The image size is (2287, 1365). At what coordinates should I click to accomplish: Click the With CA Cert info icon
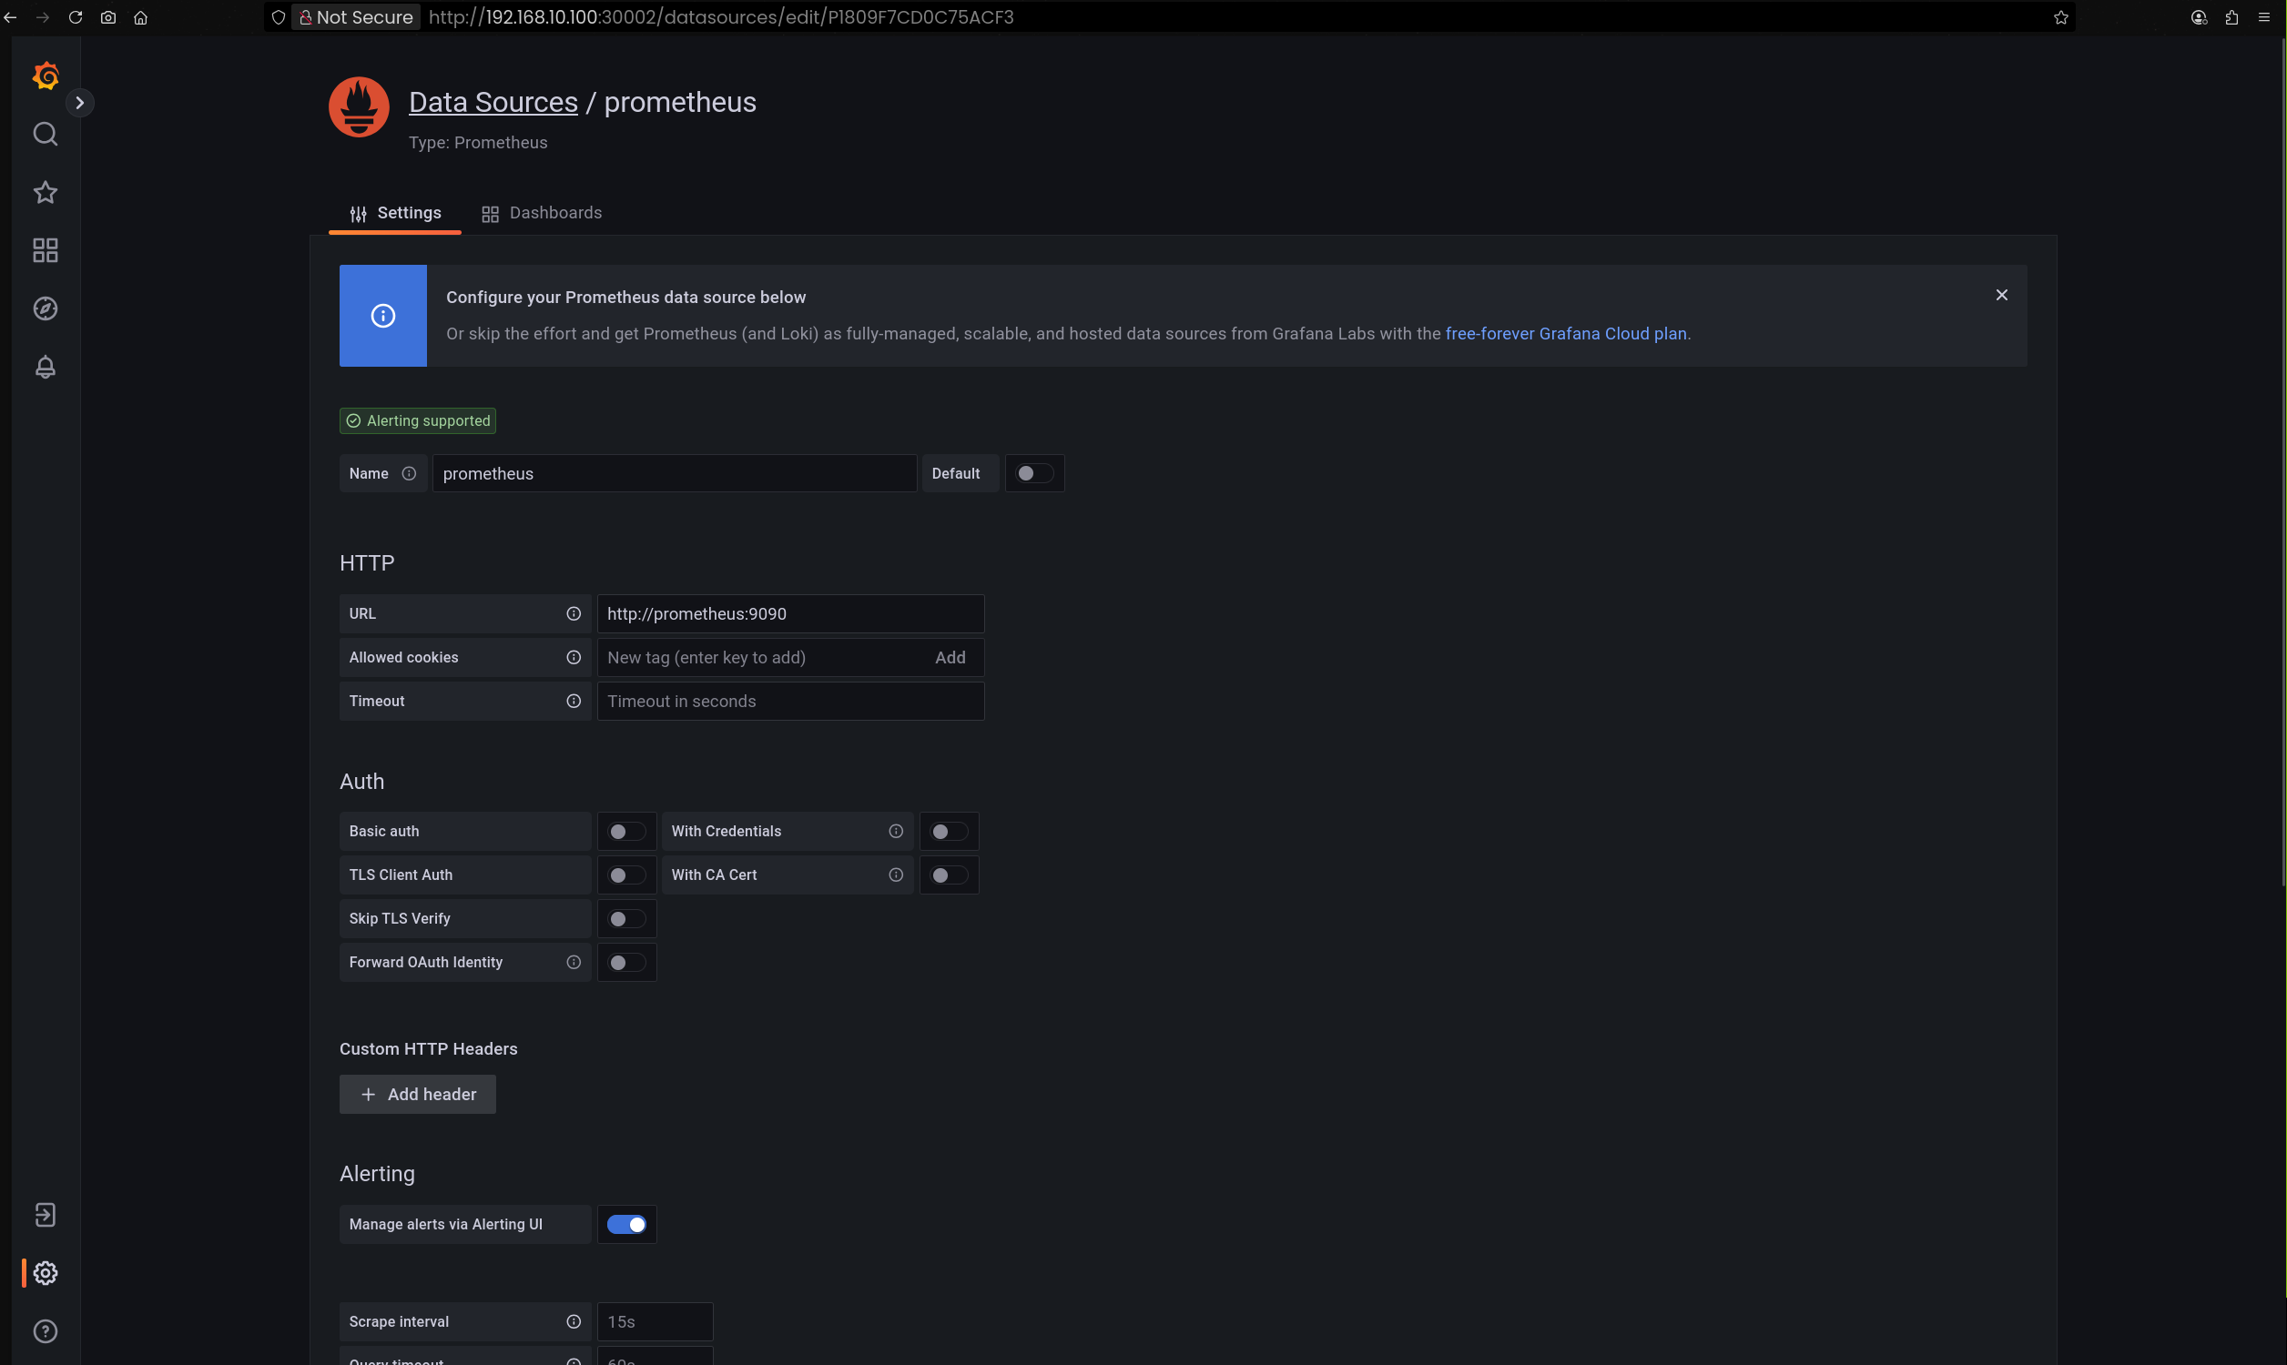point(895,875)
